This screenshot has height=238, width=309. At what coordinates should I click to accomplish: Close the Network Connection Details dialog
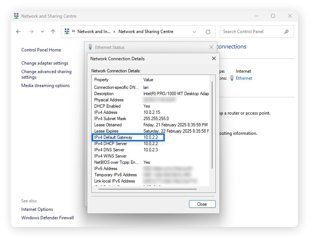[x=214, y=58]
